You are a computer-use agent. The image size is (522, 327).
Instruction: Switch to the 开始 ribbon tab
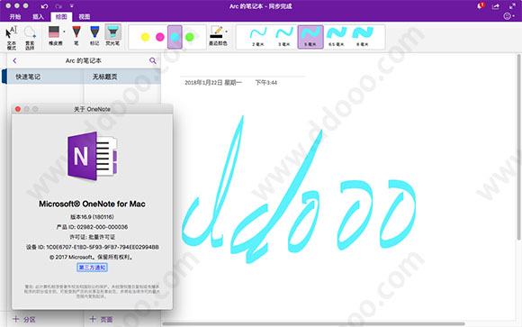pyautogui.click(x=15, y=17)
